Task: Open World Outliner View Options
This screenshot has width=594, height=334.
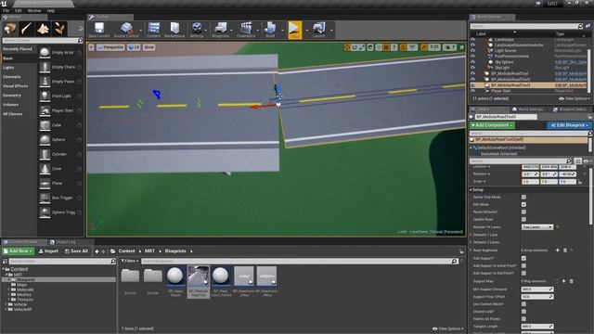Action: (x=575, y=98)
